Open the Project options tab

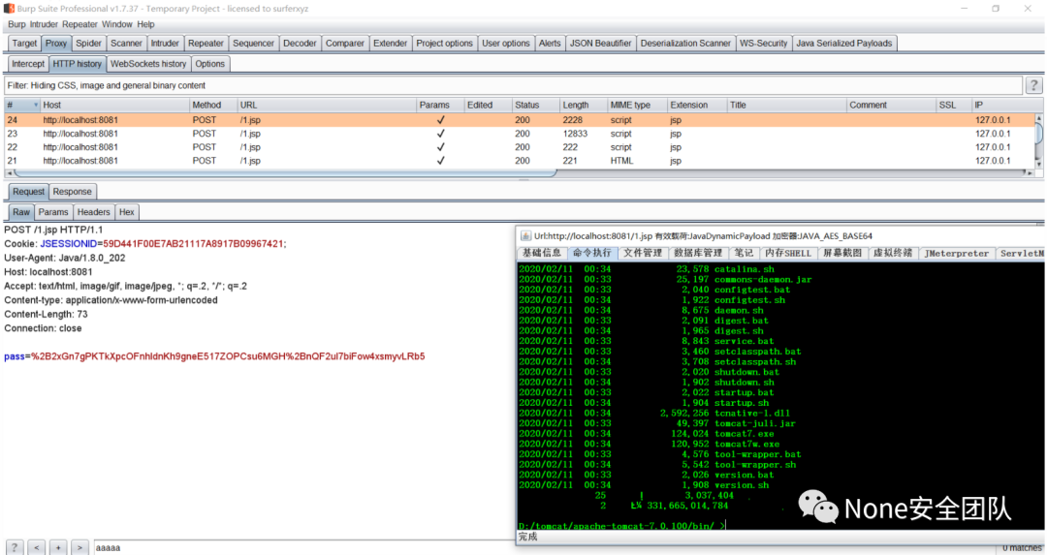pos(444,44)
